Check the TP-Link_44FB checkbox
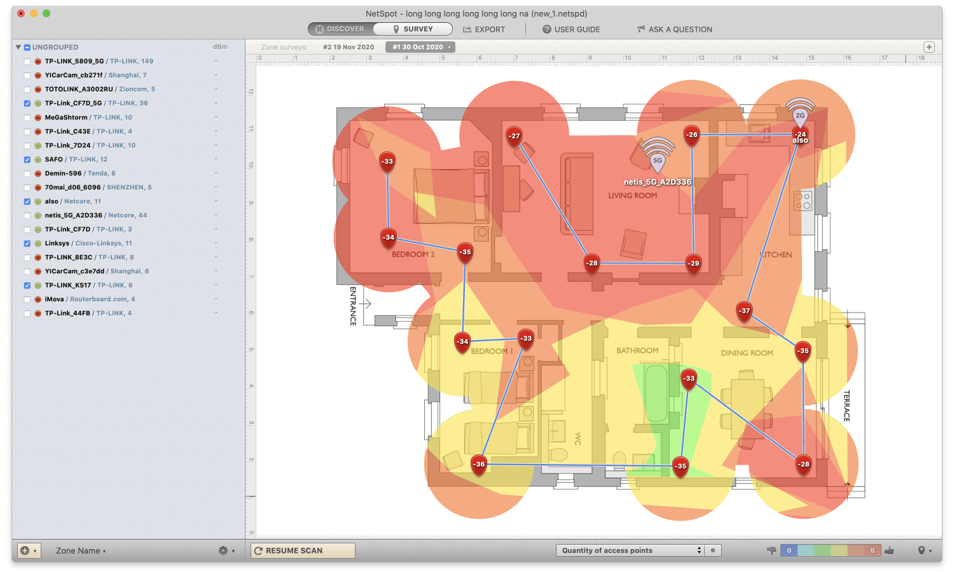 click(x=27, y=313)
